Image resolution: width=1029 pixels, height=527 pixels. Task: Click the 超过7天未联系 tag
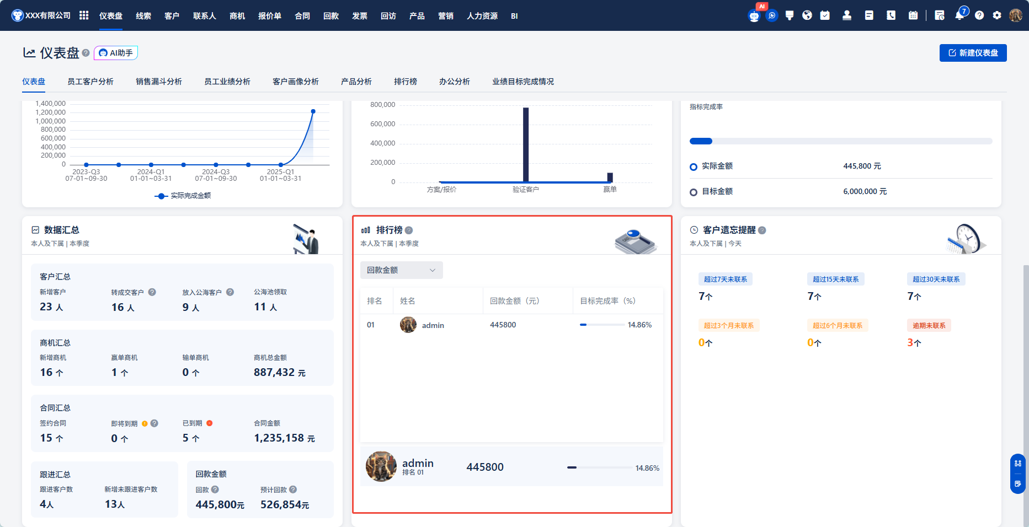coord(726,279)
